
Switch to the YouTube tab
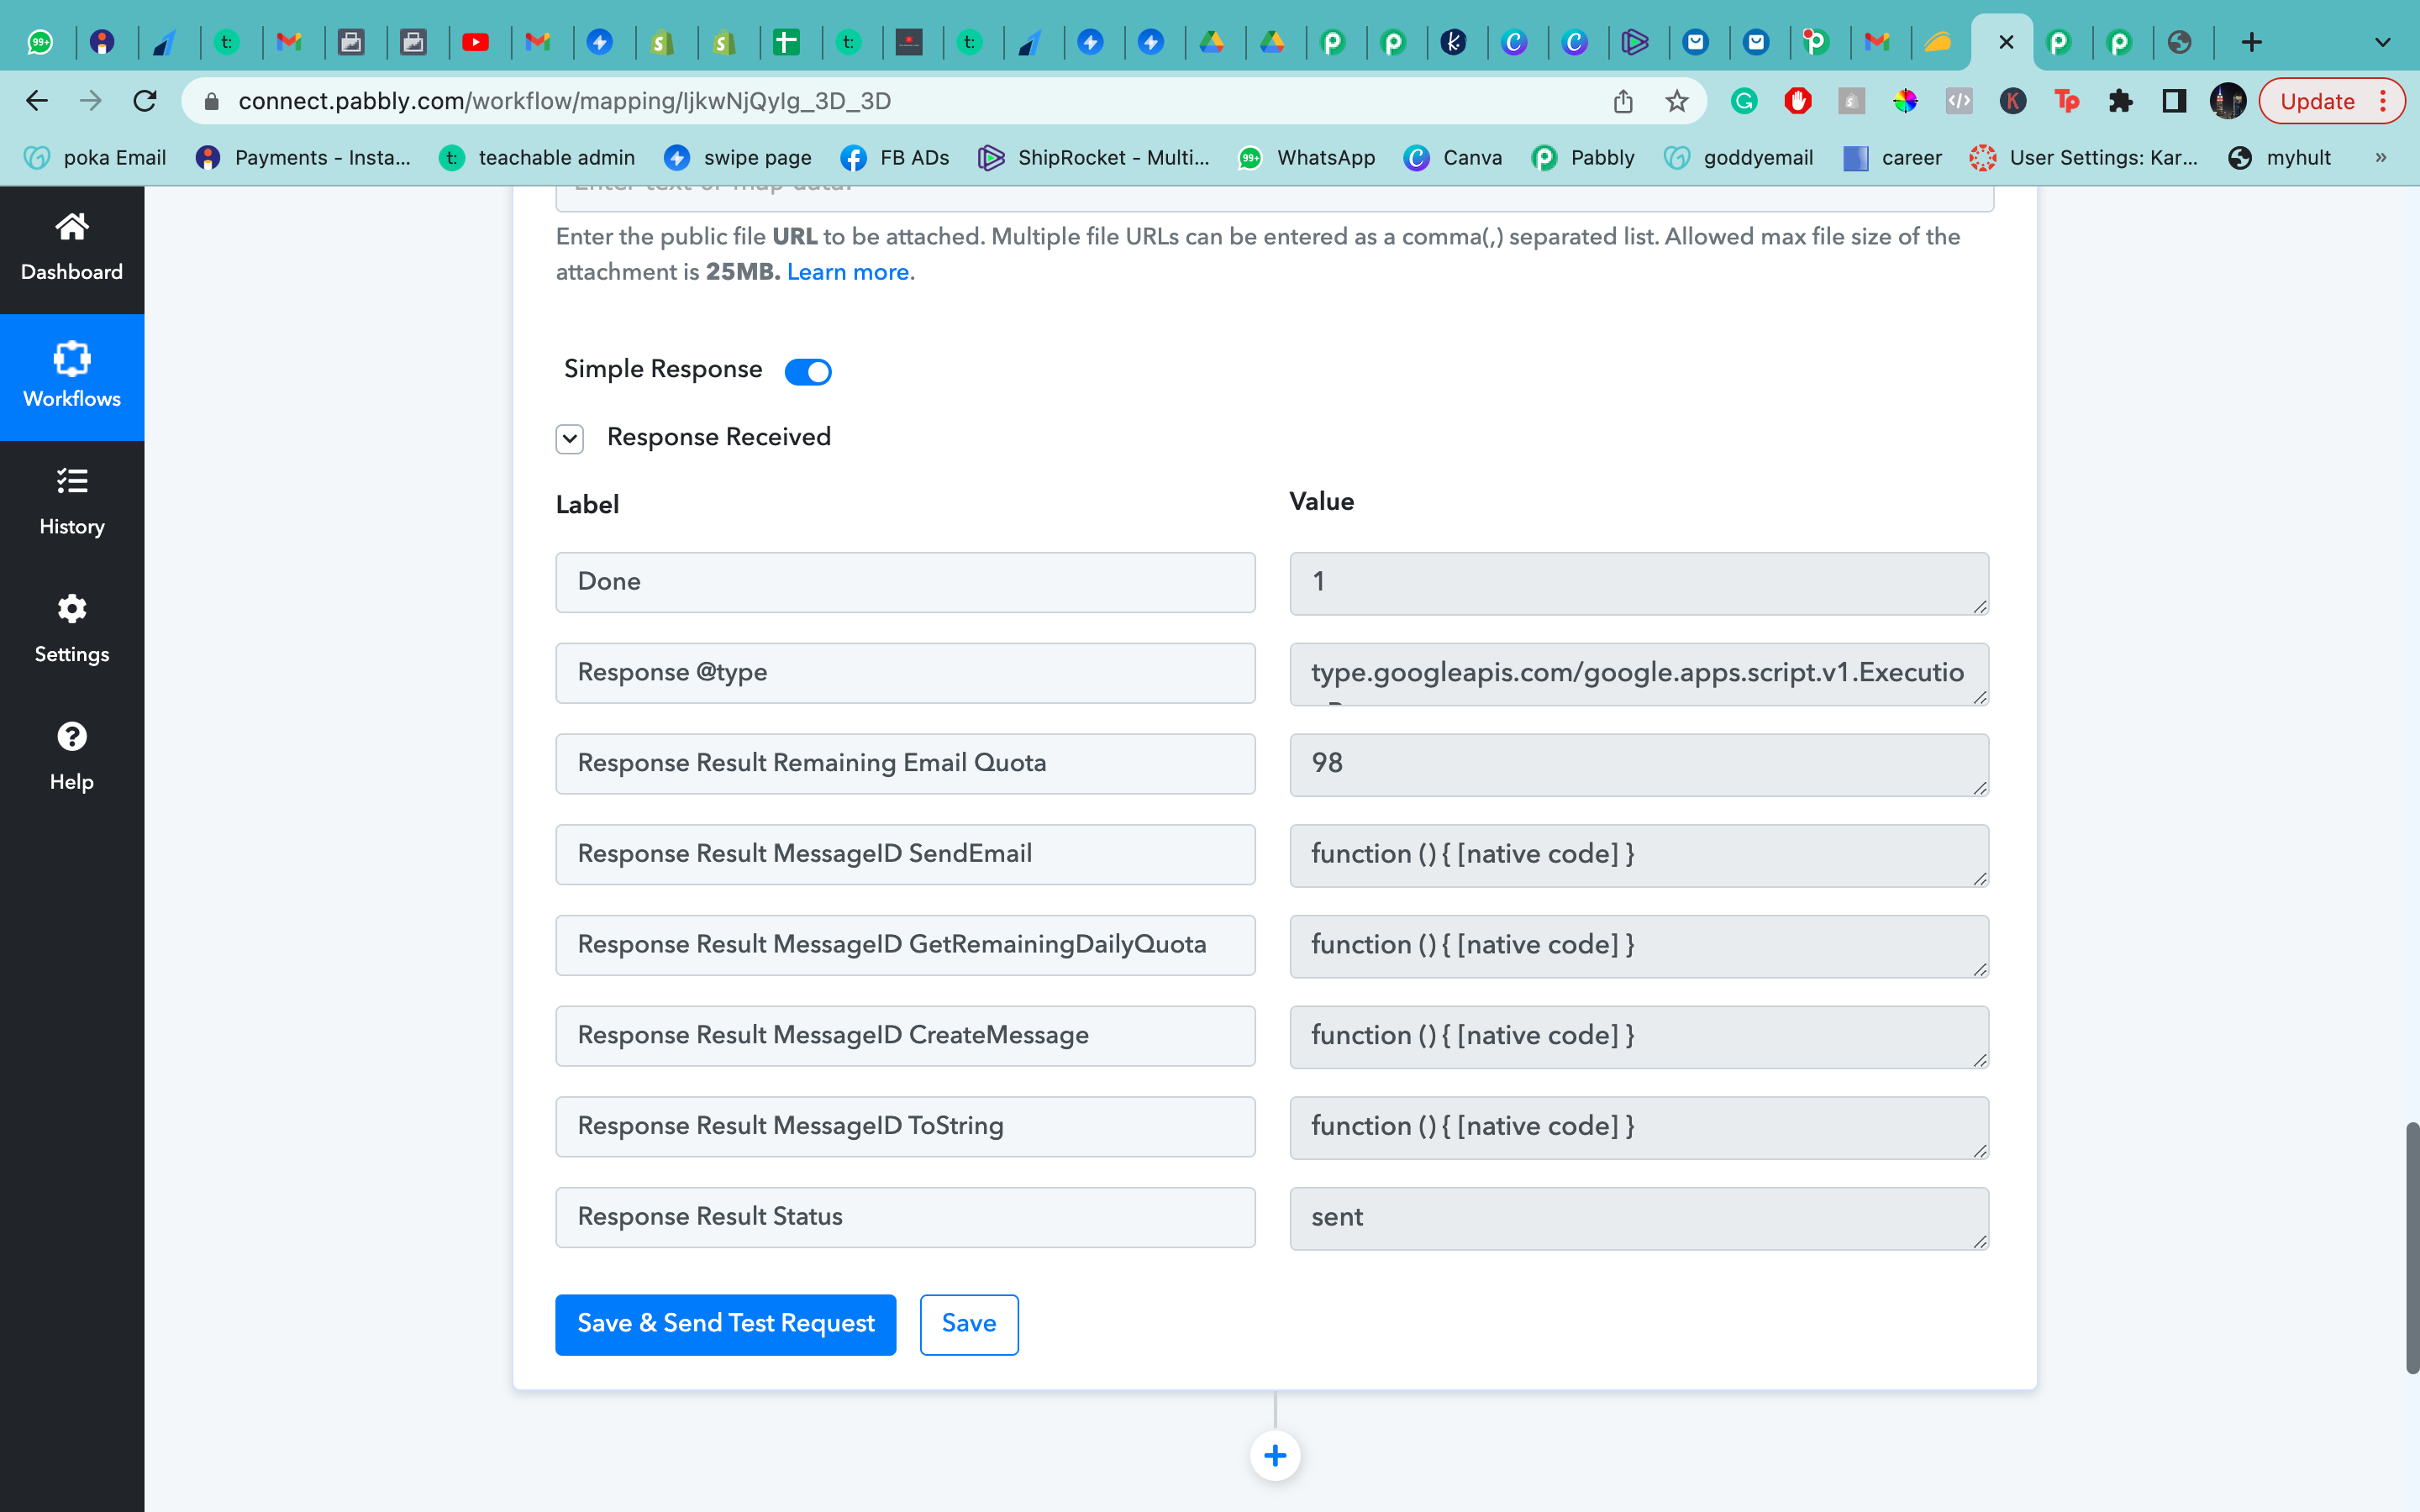point(476,42)
